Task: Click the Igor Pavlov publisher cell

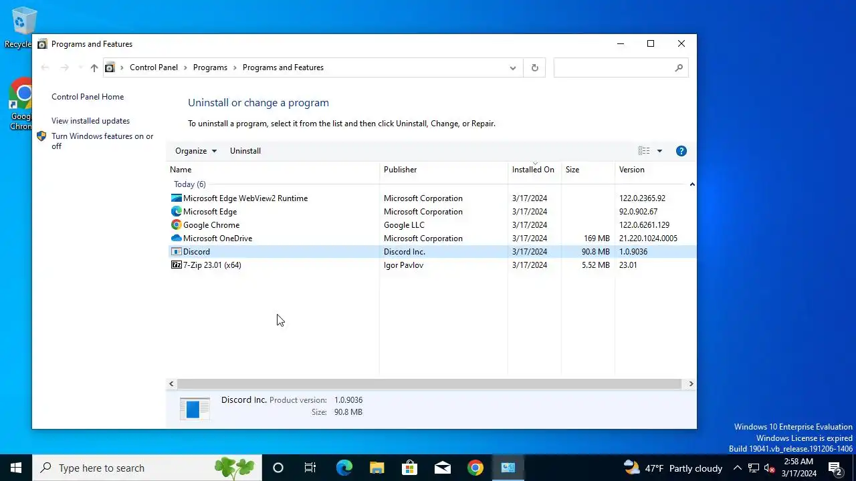Action: click(403, 265)
